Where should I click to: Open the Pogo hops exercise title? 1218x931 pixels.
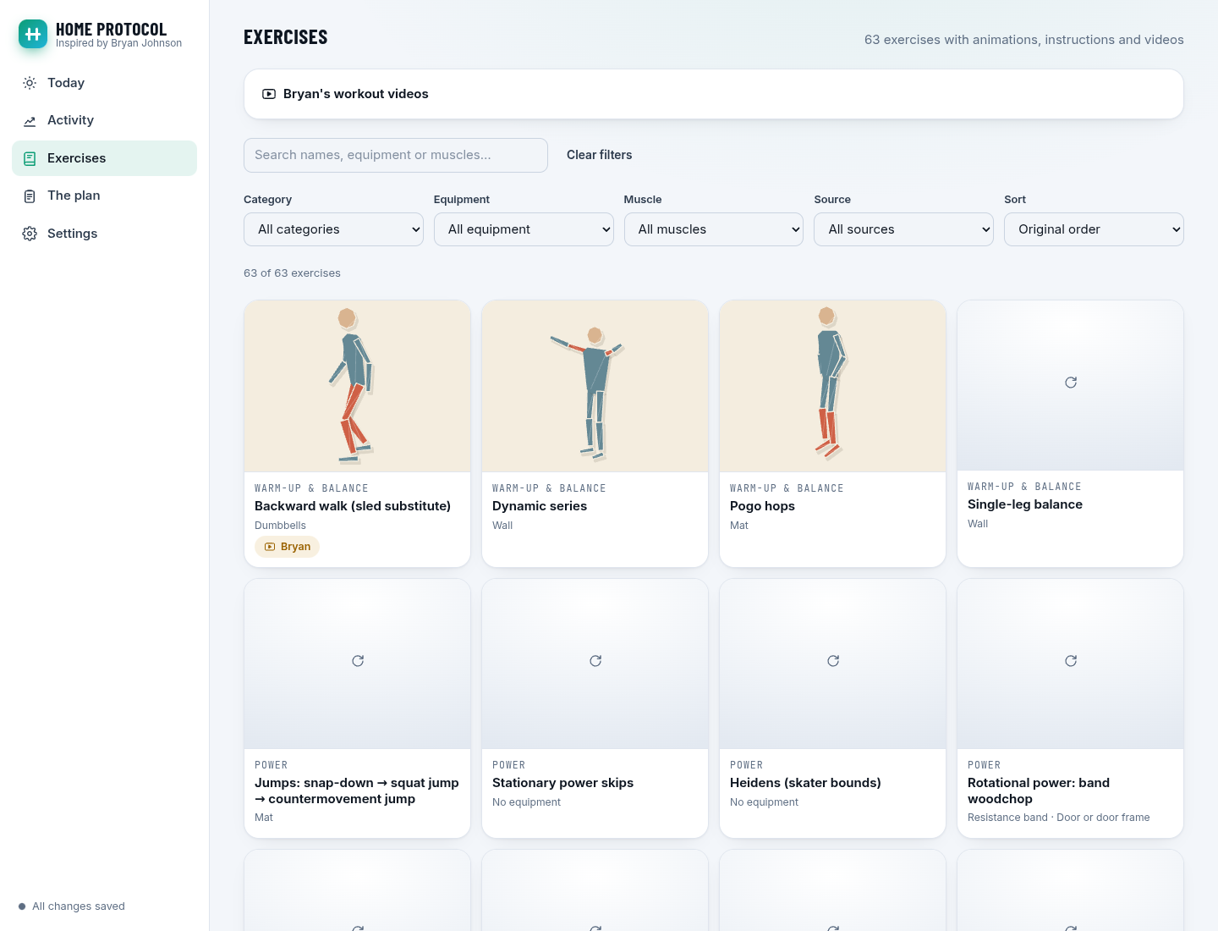762,506
